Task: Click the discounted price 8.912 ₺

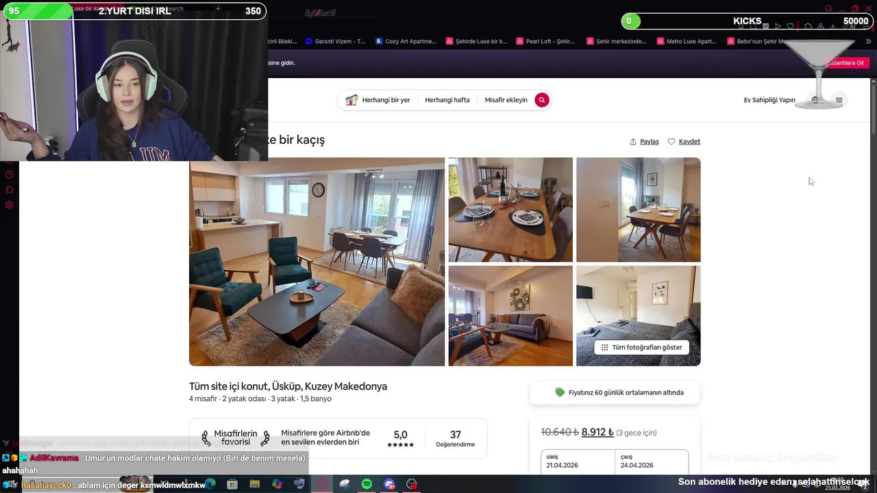Action: (597, 432)
